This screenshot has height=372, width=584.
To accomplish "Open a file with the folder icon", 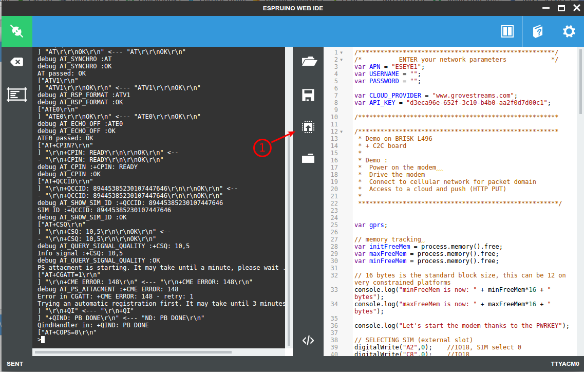I will (x=308, y=62).
